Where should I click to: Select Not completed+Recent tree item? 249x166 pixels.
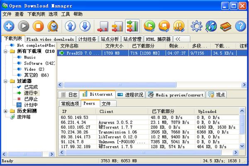[x=36, y=45]
